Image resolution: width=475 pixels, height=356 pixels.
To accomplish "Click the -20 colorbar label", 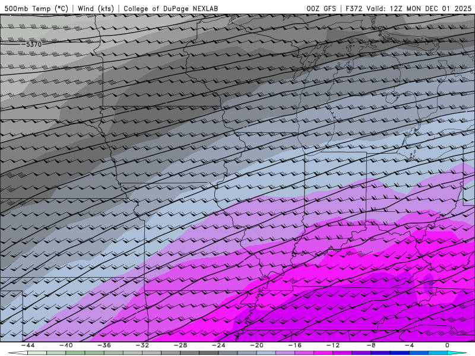I will click(x=257, y=345).
